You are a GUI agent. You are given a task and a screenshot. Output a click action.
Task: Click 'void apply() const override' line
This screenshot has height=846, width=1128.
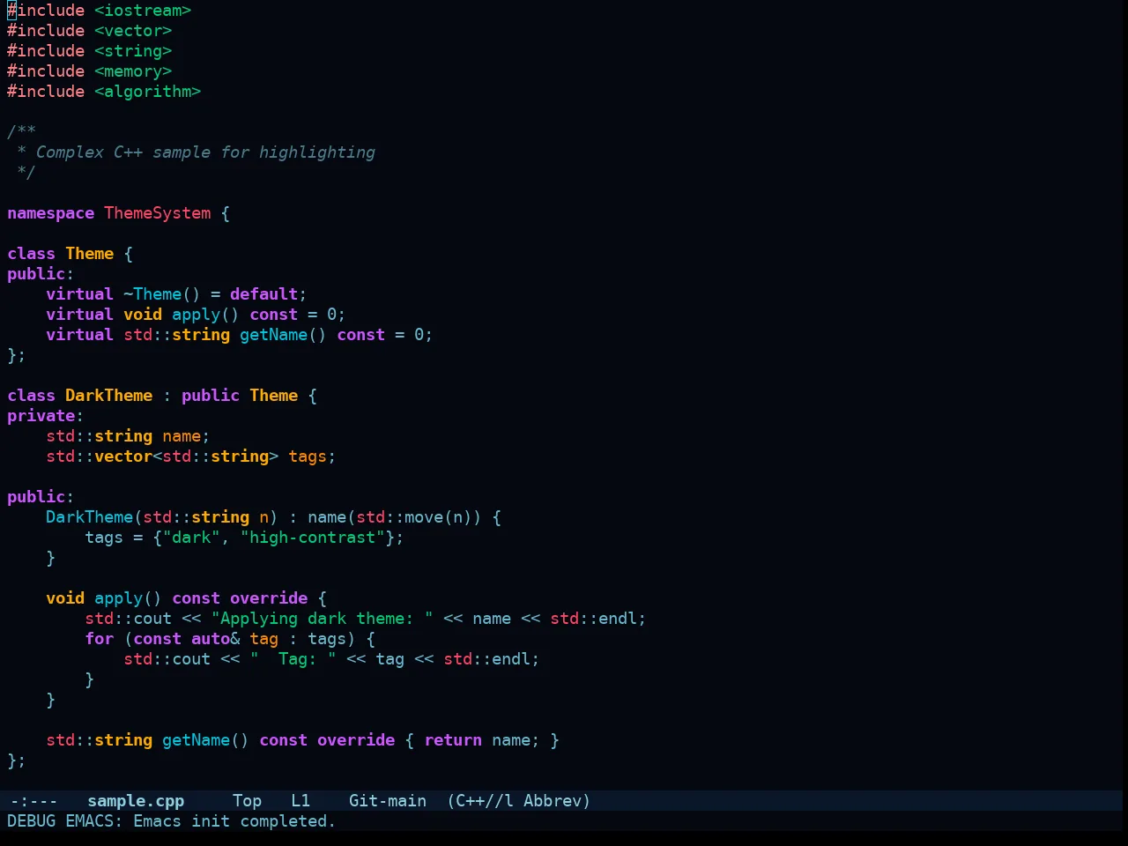(x=186, y=598)
